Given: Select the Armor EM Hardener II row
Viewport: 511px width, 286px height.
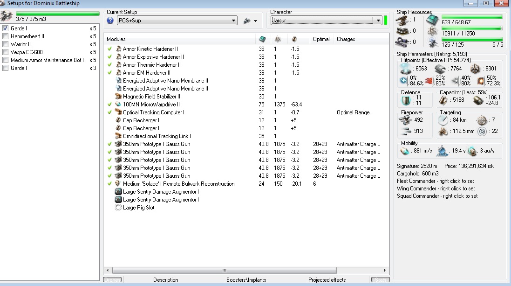Looking at the screenshot, I should coord(246,73).
